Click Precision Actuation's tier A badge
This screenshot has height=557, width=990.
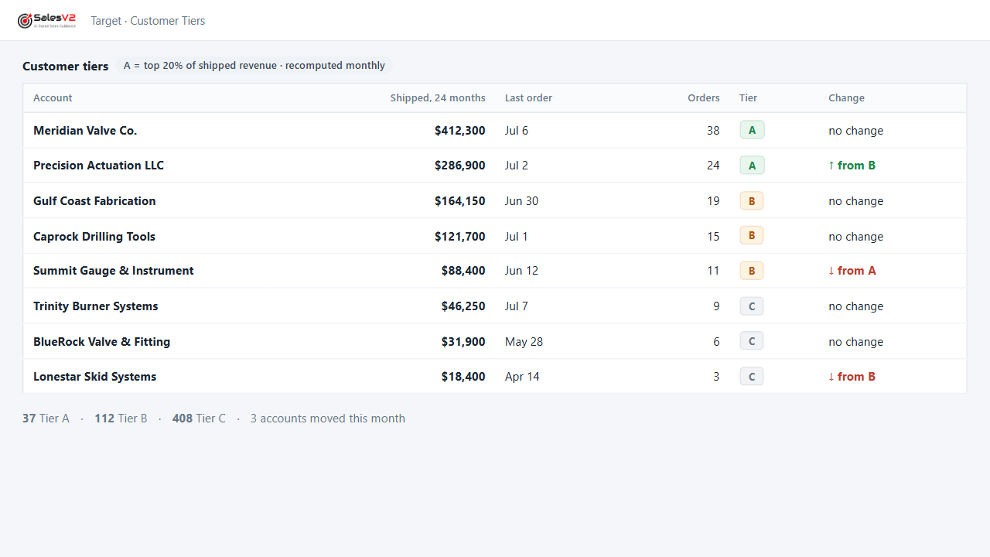[x=752, y=166]
